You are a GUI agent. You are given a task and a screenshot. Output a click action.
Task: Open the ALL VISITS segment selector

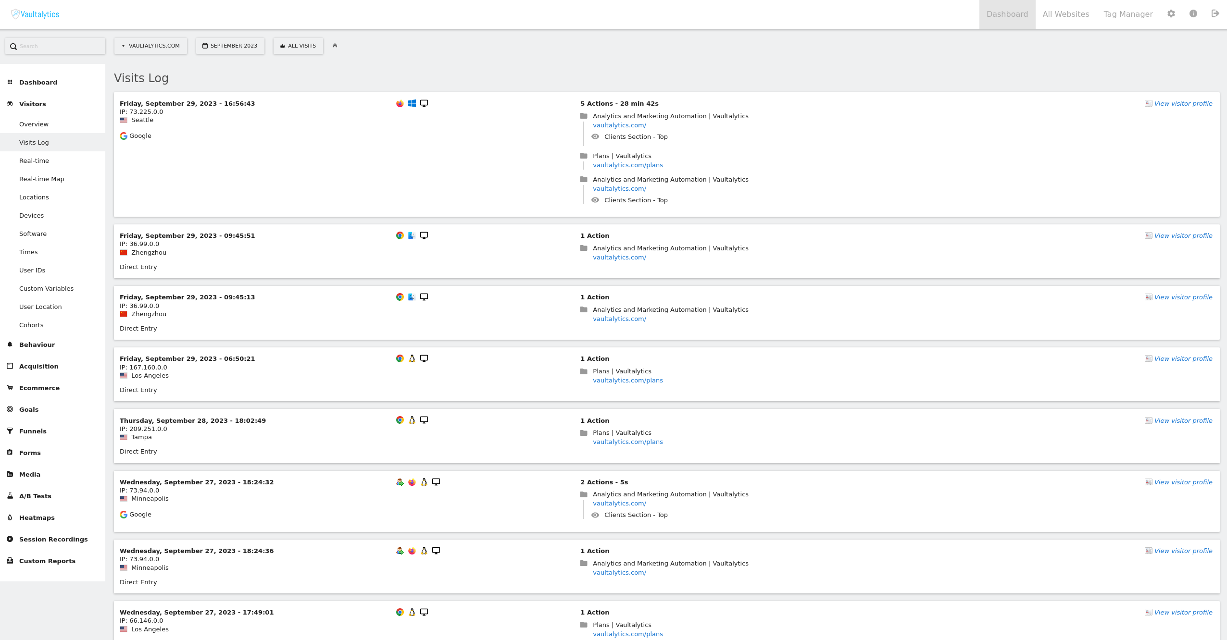[298, 46]
